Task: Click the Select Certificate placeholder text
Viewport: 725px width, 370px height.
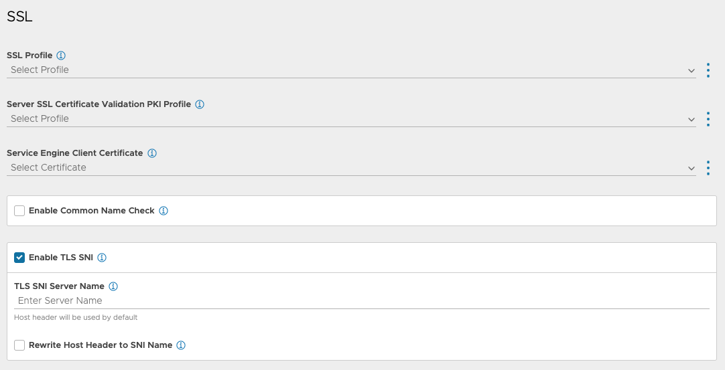Action: click(x=48, y=167)
